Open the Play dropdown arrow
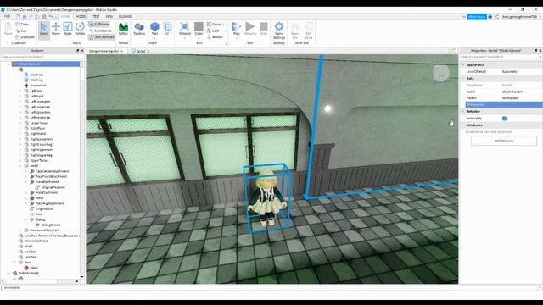 236,38
